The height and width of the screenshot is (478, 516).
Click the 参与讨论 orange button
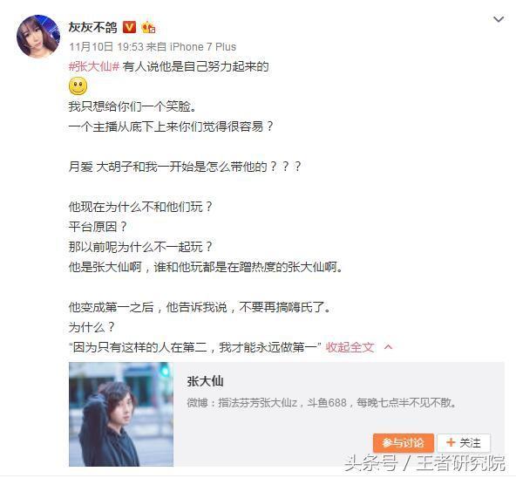pyautogui.click(x=403, y=443)
